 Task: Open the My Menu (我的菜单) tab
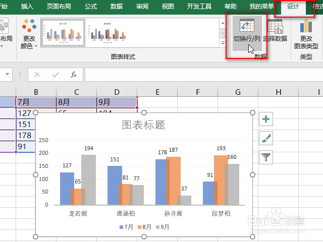click(261, 7)
